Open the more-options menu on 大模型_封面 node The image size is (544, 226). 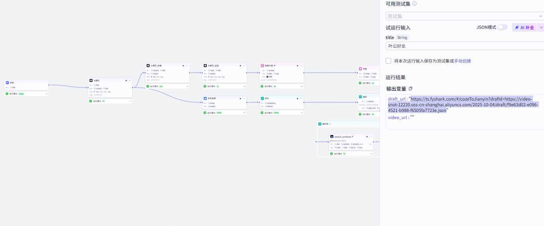(244, 66)
